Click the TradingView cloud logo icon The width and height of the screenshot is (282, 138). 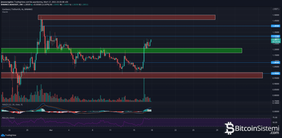point(3,136)
